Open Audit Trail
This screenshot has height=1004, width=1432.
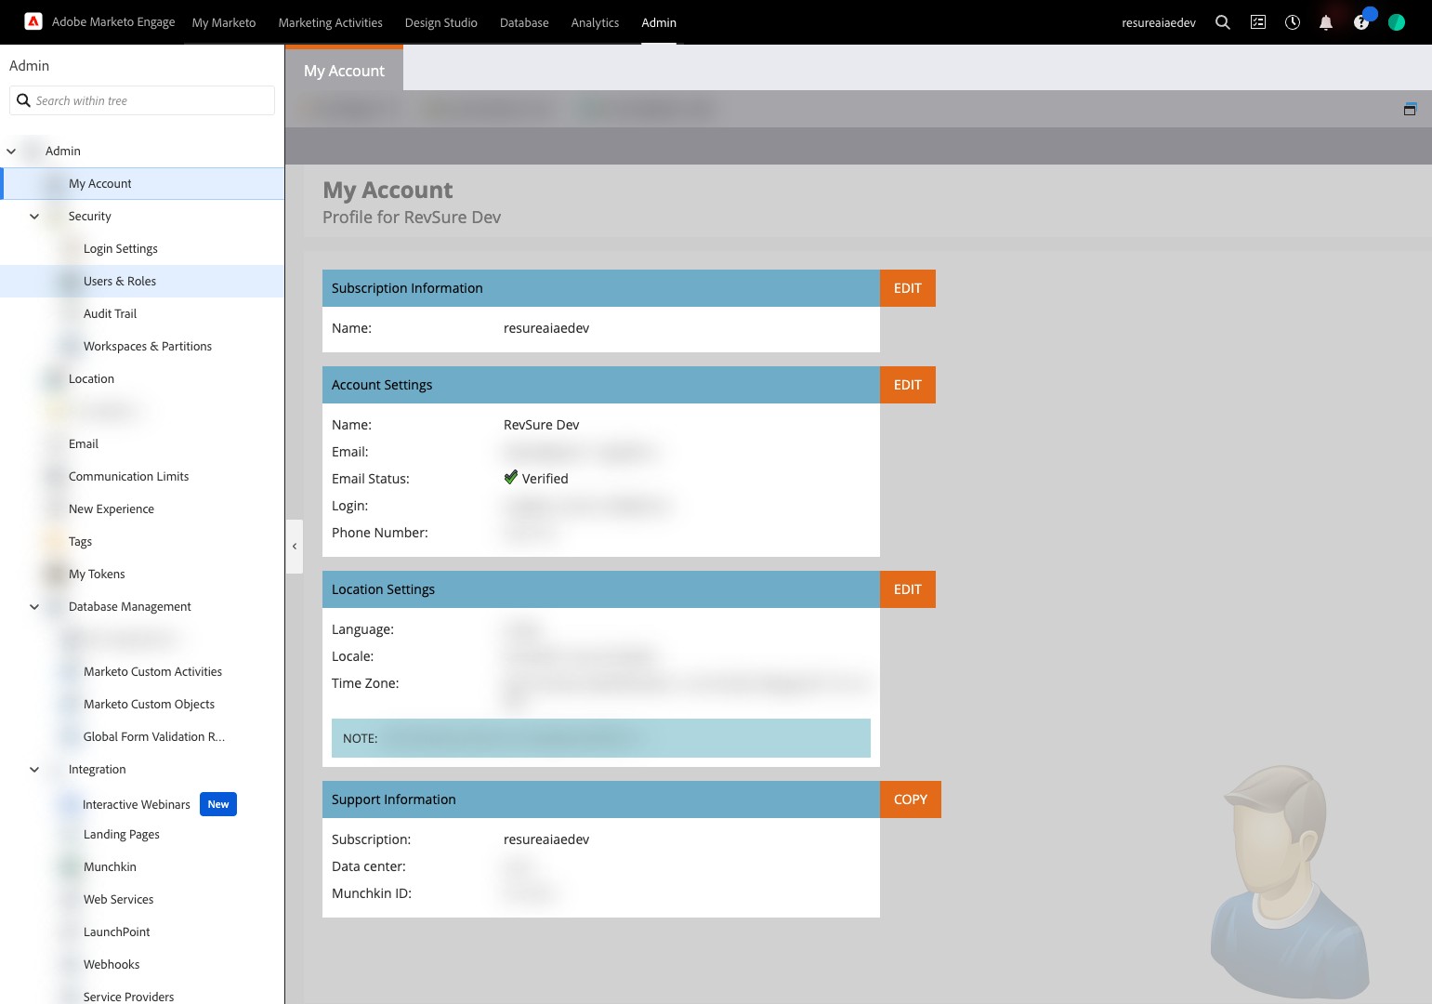pyautogui.click(x=110, y=313)
